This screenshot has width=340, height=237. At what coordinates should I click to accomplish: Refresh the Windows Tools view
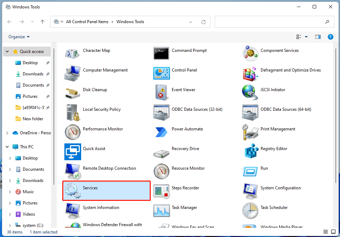pyautogui.click(x=203, y=22)
